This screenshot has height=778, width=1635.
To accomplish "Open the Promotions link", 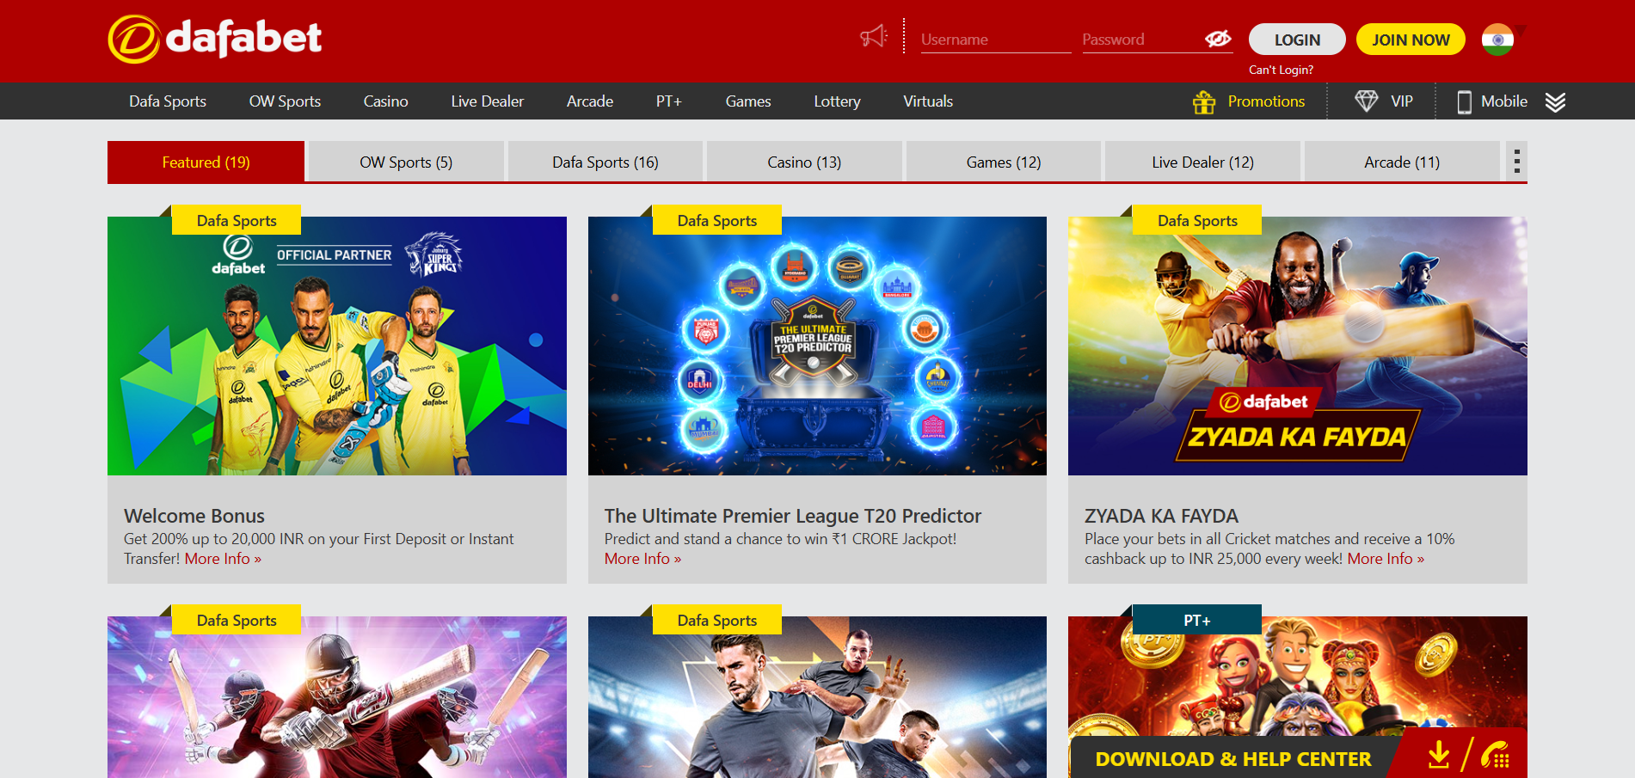I will (1266, 101).
